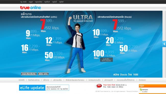Click the (xDSL) service heading

(39, 17)
